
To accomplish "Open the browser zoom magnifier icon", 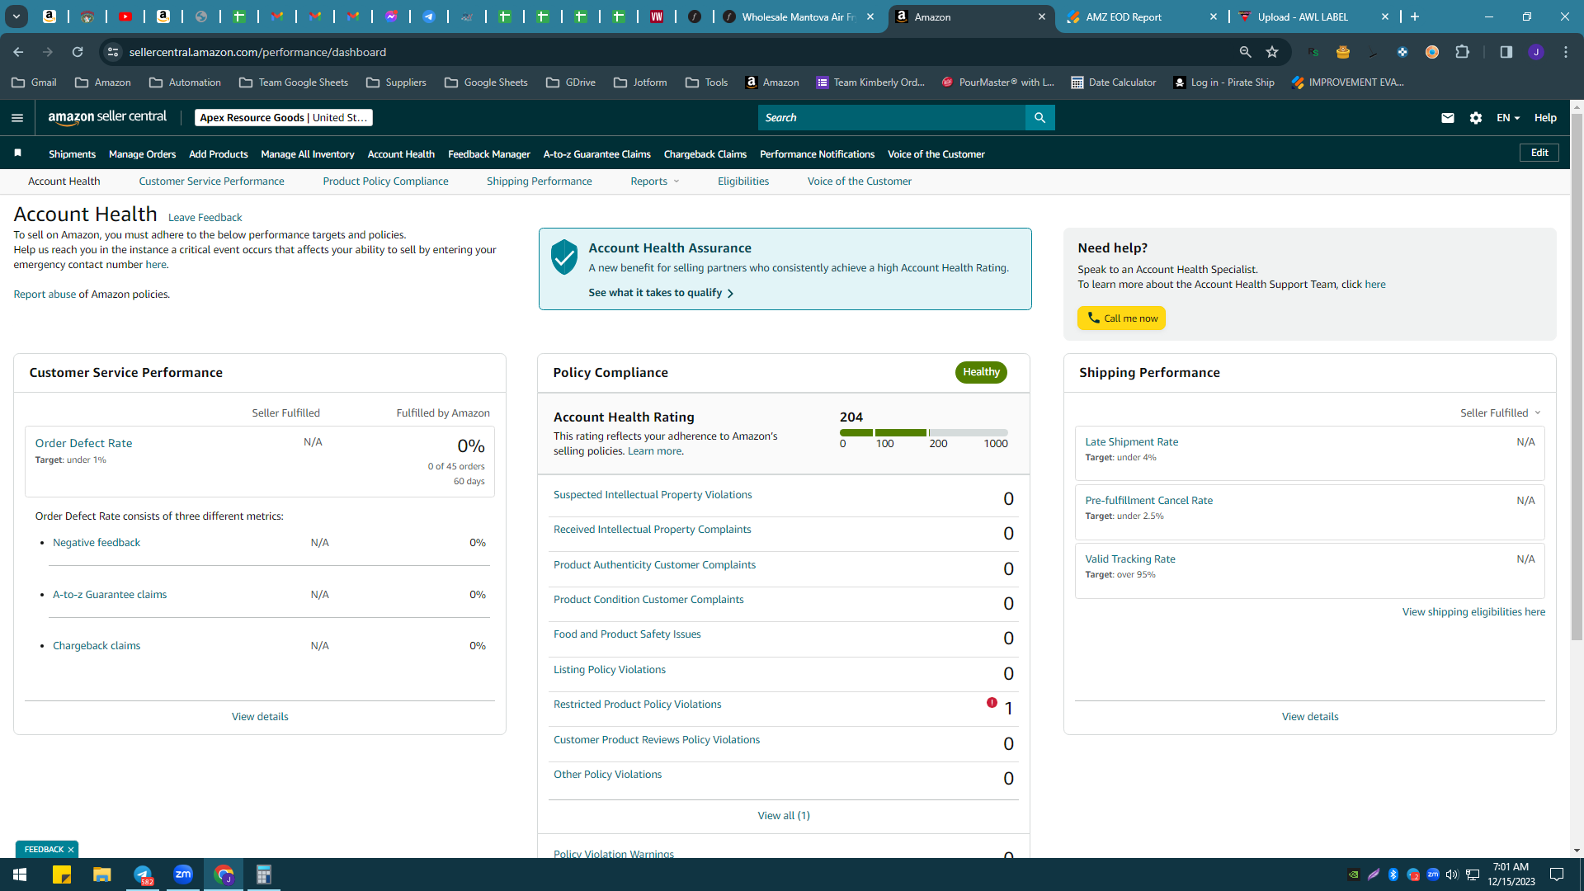I will point(1246,52).
